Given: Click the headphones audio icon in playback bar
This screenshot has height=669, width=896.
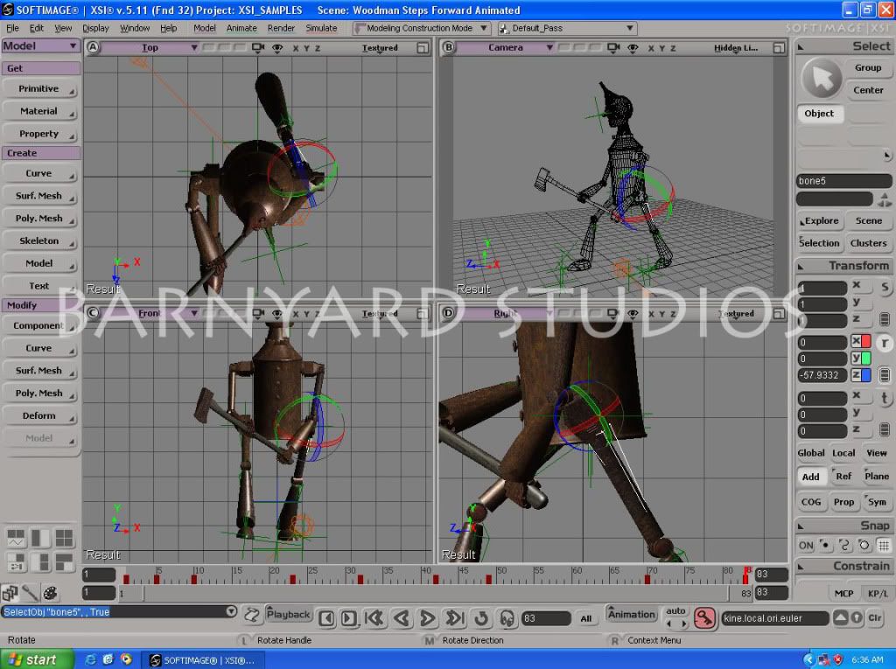Looking at the screenshot, I should tap(507, 617).
